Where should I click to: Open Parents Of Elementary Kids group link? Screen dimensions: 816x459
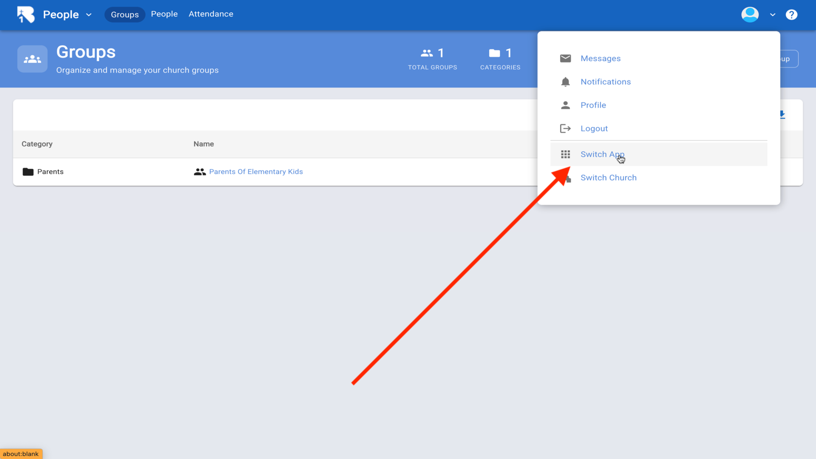(256, 172)
